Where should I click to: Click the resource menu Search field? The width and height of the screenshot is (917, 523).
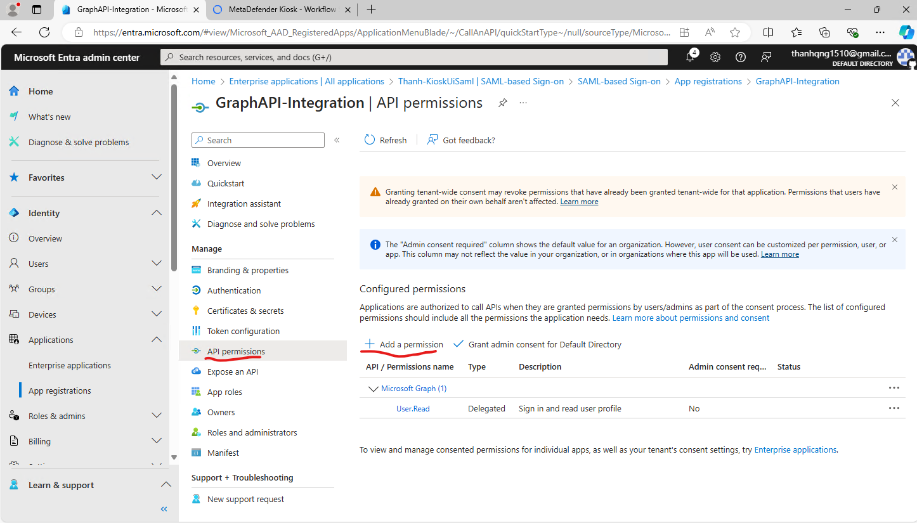(x=258, y=140)
